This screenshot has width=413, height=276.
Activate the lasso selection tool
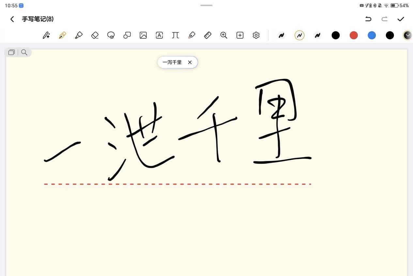click(x=111, y=35)
